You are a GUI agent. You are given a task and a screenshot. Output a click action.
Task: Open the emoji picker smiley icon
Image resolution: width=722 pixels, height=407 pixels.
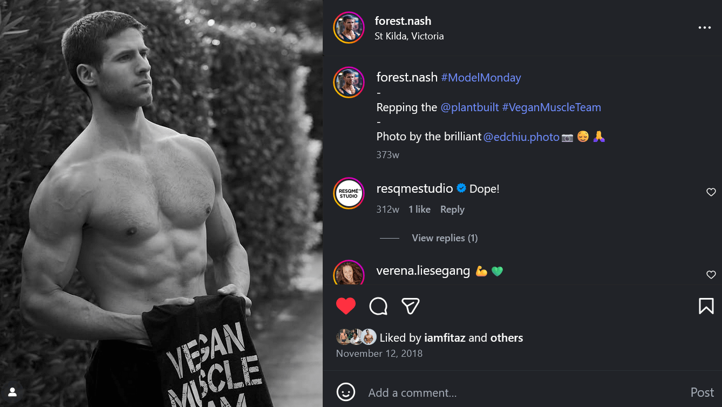[x=346, y=392]
